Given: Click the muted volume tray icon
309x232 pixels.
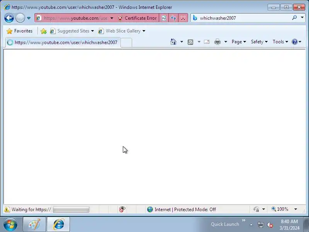Looking at the screenshot, I should tap(270, 225).
